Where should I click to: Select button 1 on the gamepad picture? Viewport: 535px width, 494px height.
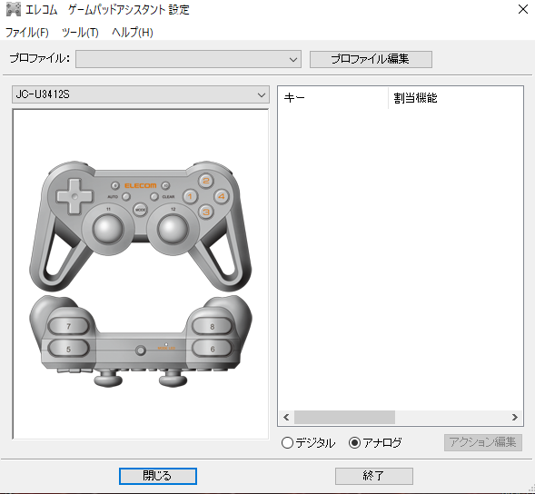tap(191, 196)
